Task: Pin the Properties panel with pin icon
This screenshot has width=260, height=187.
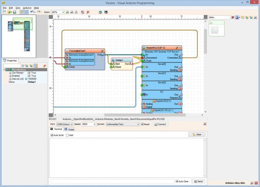Action: tap(44, 65)
